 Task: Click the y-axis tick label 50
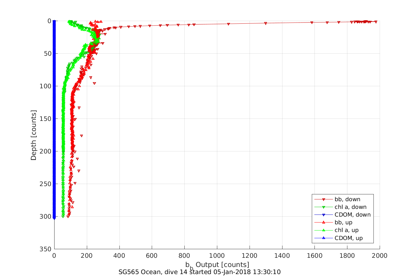pos(48,54)
